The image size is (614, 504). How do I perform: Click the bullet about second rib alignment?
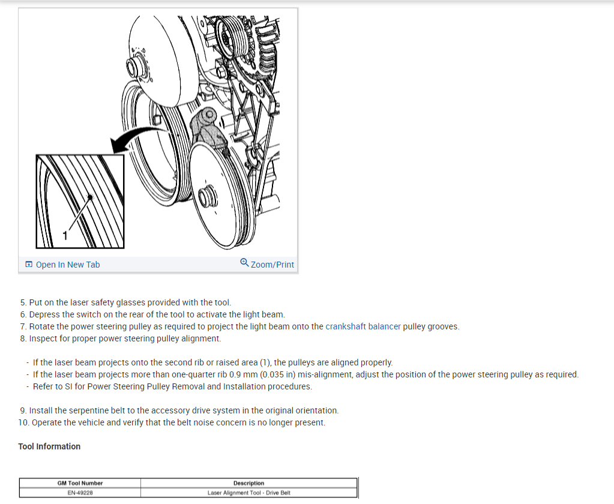coord(212,362)
